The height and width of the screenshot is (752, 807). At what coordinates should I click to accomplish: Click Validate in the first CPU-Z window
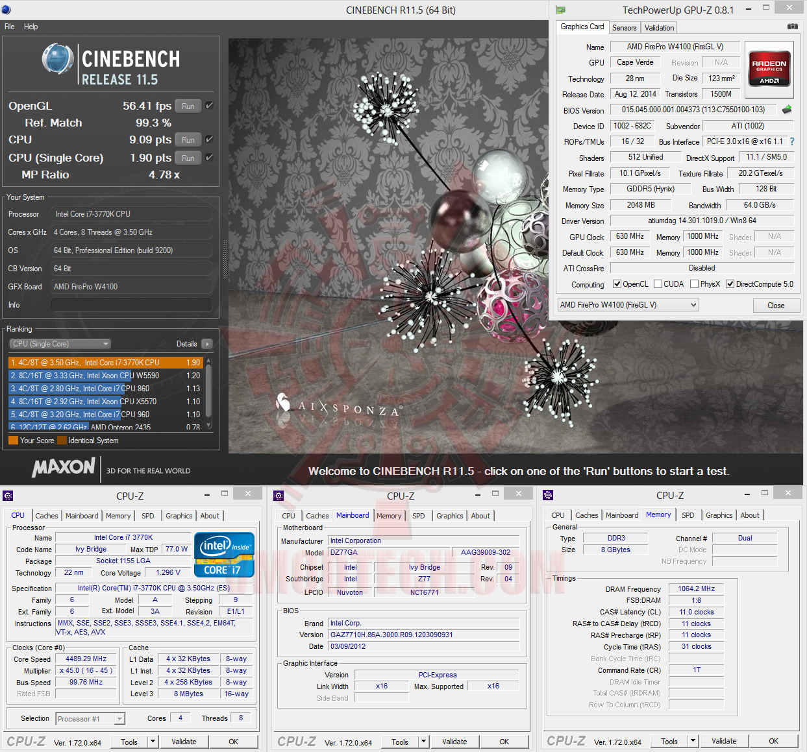[x=184, y=742]
